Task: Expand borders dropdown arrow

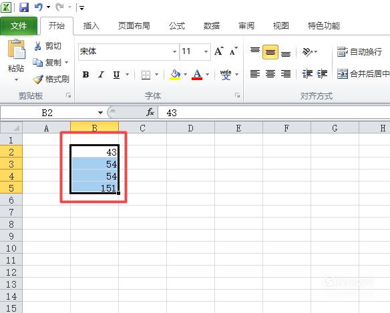Action: coord(156,74)
